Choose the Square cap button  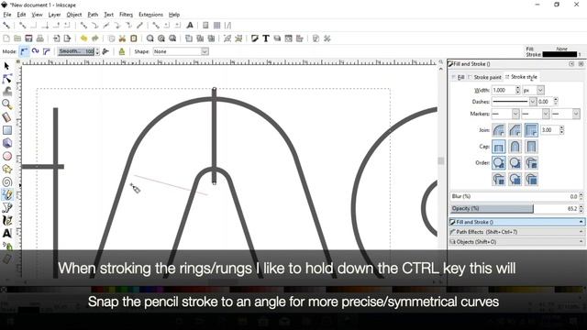531,147
